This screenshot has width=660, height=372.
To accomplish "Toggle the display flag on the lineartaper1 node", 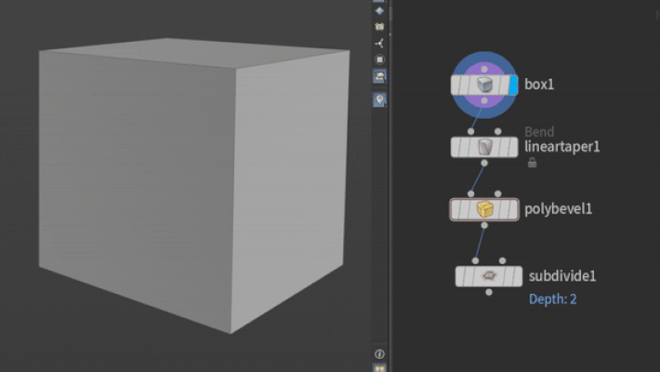I will click(x=513, y=148).
